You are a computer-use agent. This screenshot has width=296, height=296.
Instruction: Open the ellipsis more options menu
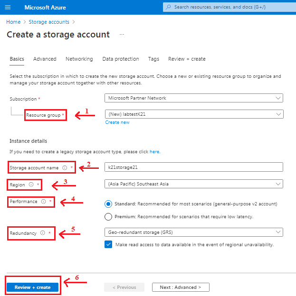[122, 35]
